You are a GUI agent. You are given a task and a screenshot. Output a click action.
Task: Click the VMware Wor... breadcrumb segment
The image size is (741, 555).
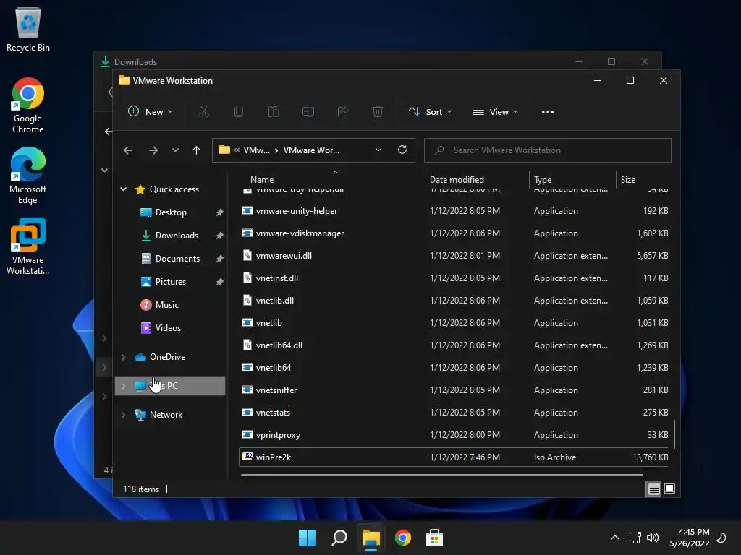pyautogui.click(x=311, y=150)
